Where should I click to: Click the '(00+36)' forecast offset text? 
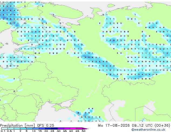tap(162, 126)
